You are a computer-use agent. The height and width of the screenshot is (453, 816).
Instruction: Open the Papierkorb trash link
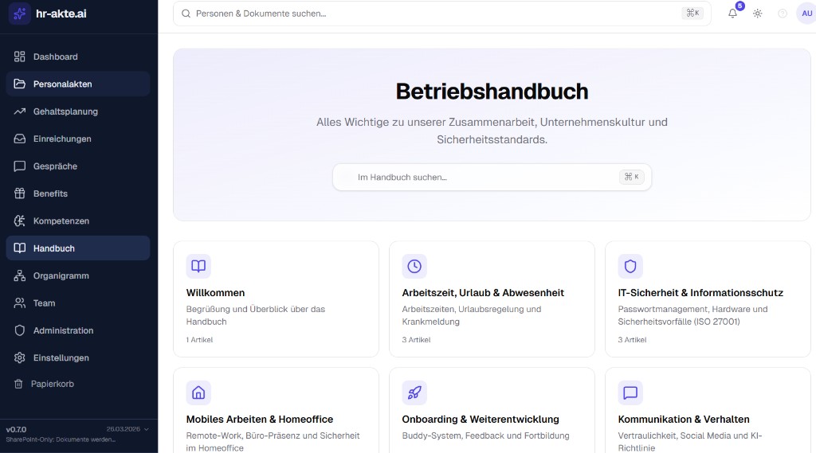coord(53,384)
